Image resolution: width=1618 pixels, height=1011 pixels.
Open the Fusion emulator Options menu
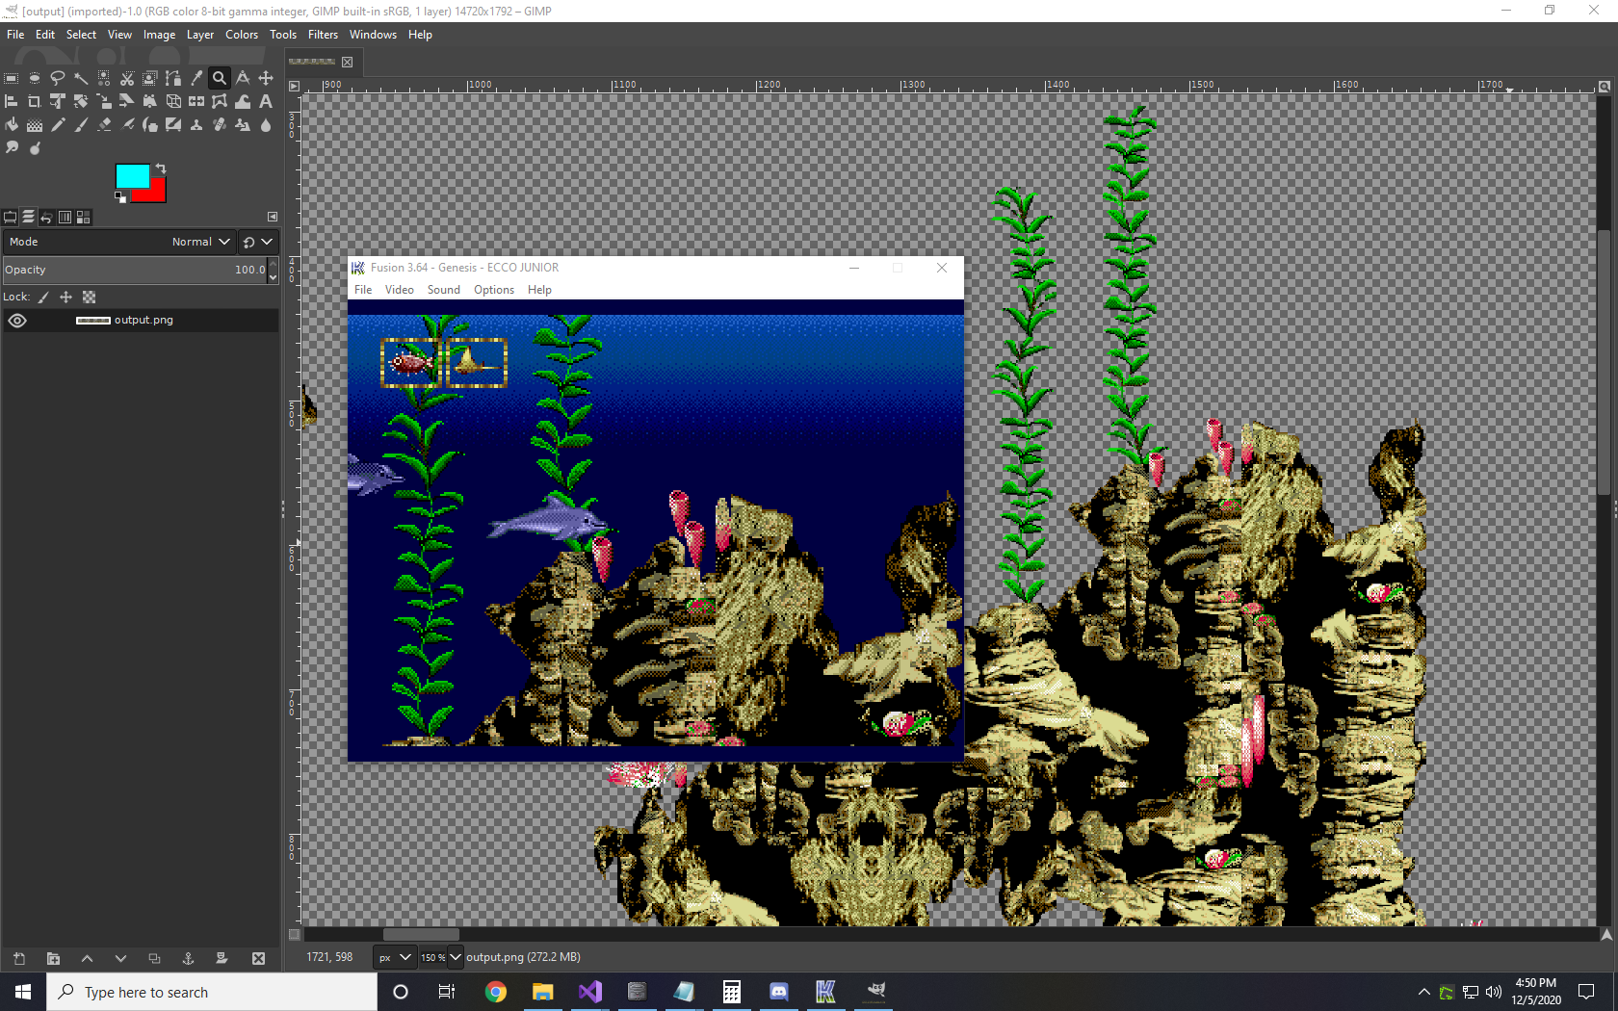[x=493, y=290]
